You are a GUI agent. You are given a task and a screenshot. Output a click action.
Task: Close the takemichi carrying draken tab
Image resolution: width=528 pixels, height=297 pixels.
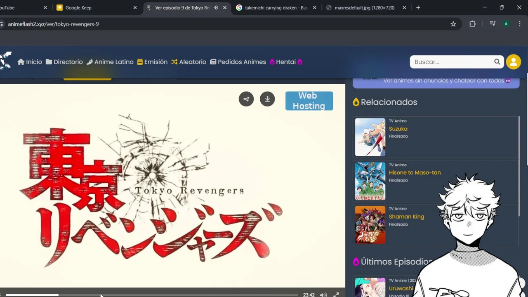(x=315, y=7)
